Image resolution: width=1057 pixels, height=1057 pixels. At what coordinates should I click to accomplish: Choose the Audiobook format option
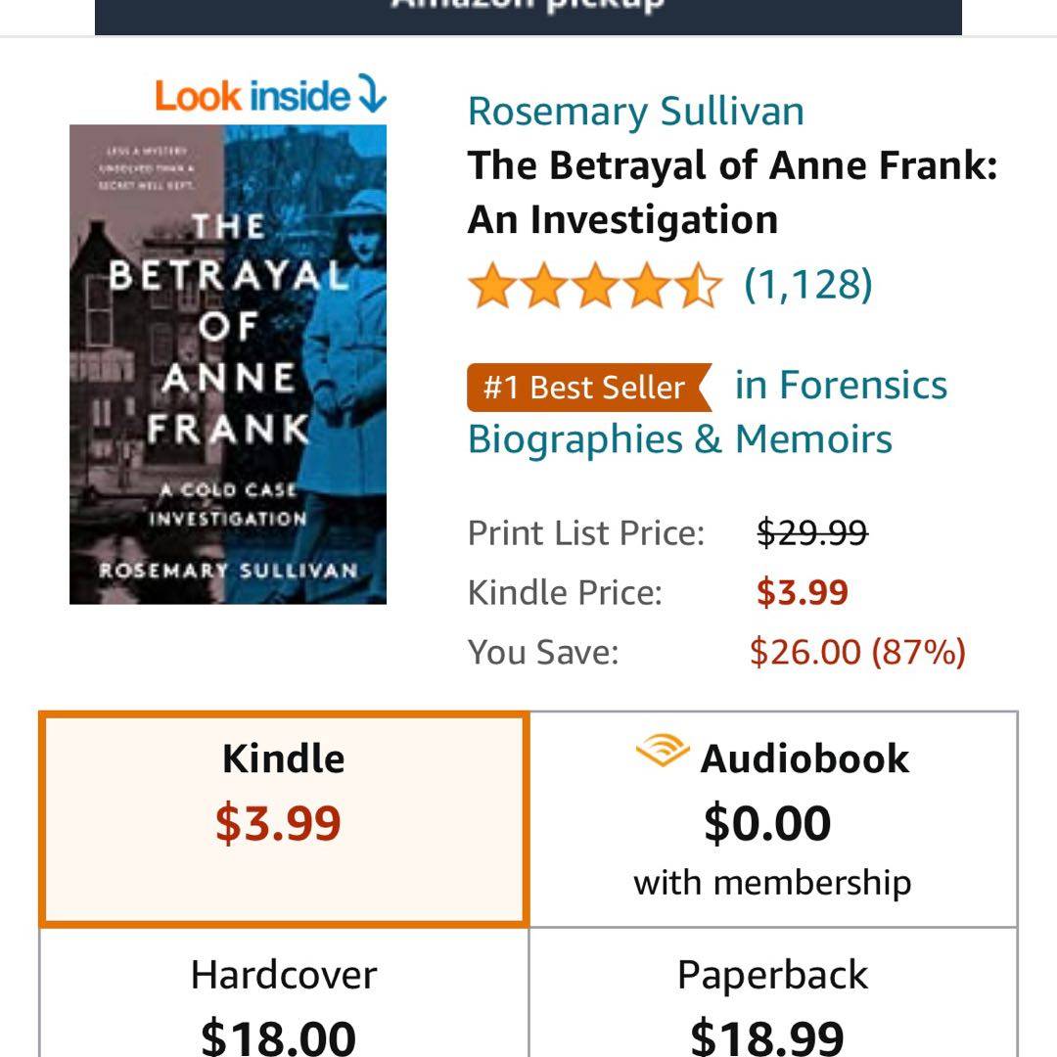(772, 819)
